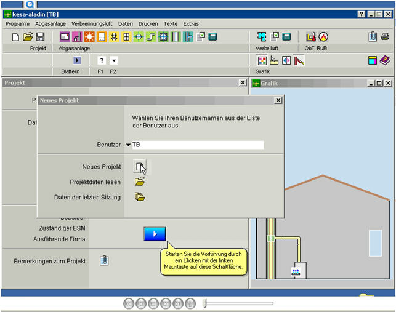Click the sun-like icon in Abgasanlage toolbar
This screenshot has height=312, width=396.
(x=89, y=37)
